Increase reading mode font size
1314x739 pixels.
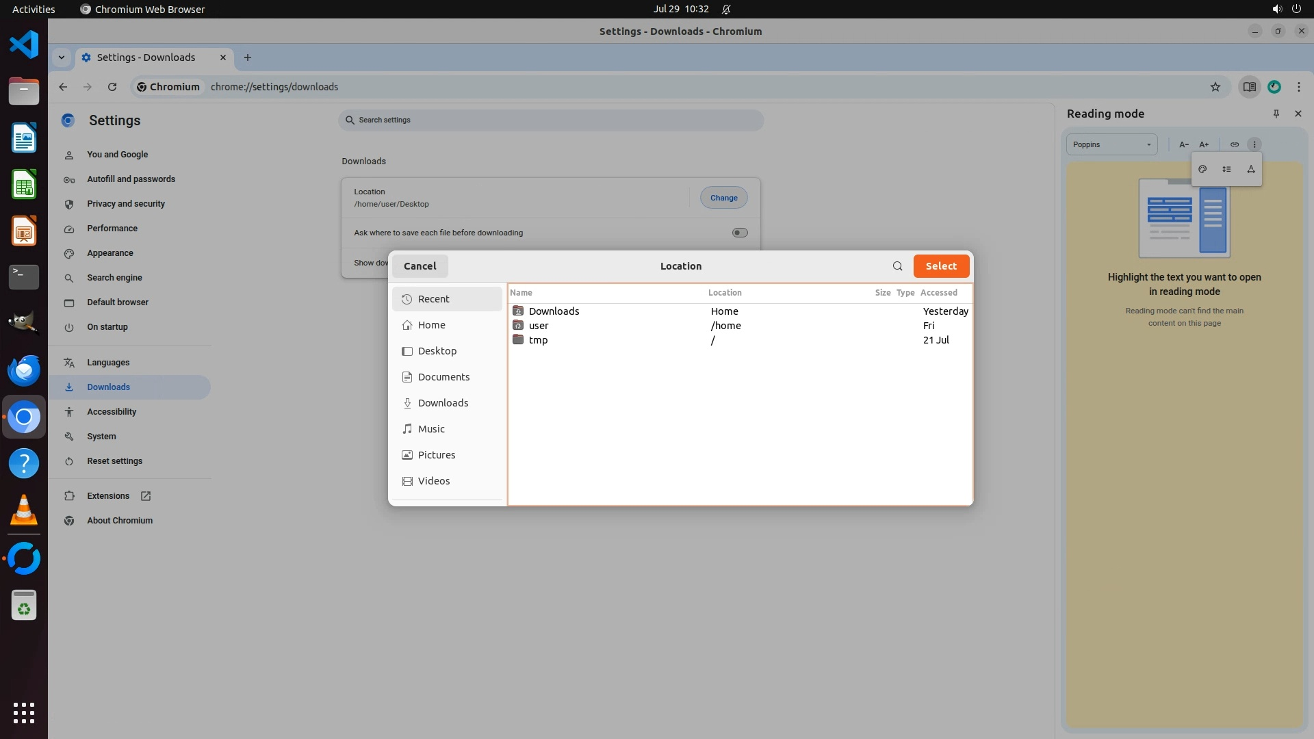coord(1204,144)
